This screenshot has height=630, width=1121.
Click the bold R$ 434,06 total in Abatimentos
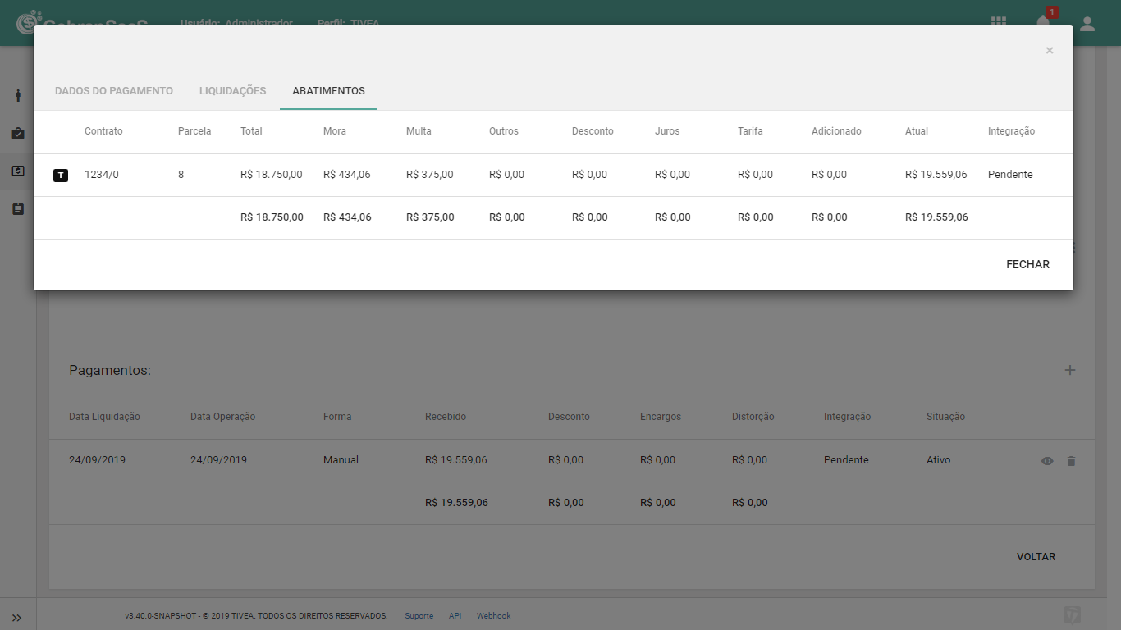click(347, 217)
